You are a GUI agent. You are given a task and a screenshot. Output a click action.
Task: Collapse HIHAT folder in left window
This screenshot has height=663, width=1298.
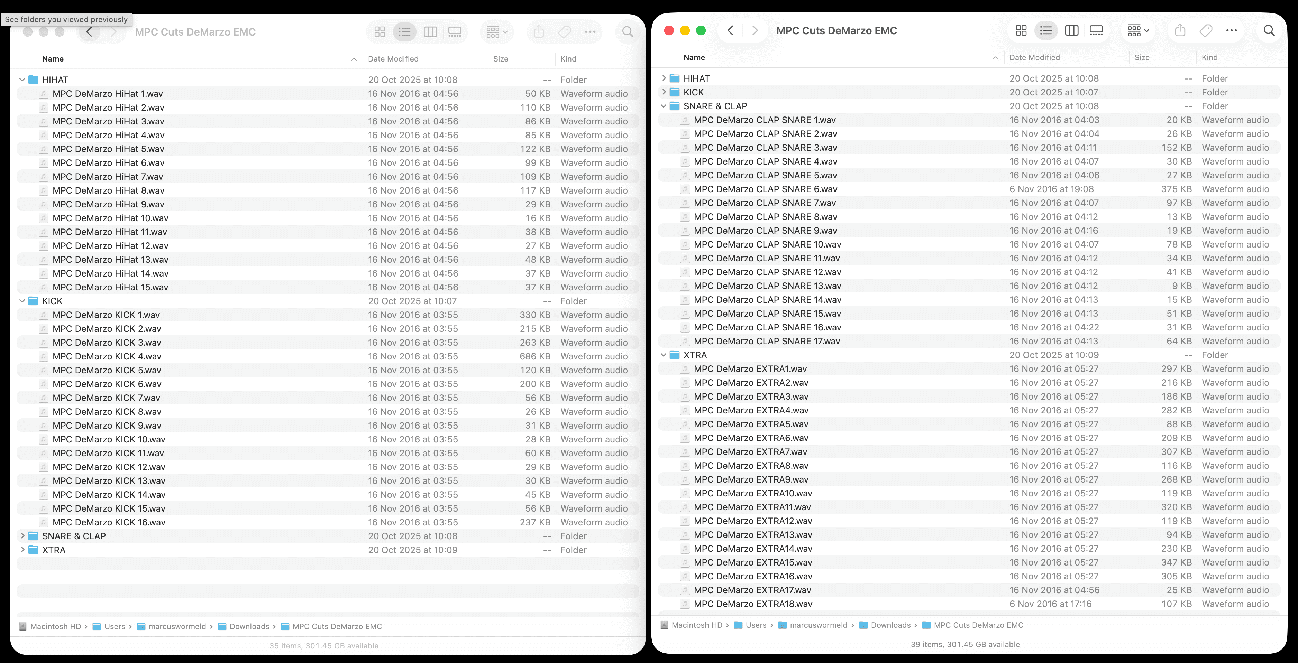tap(22, 80)
